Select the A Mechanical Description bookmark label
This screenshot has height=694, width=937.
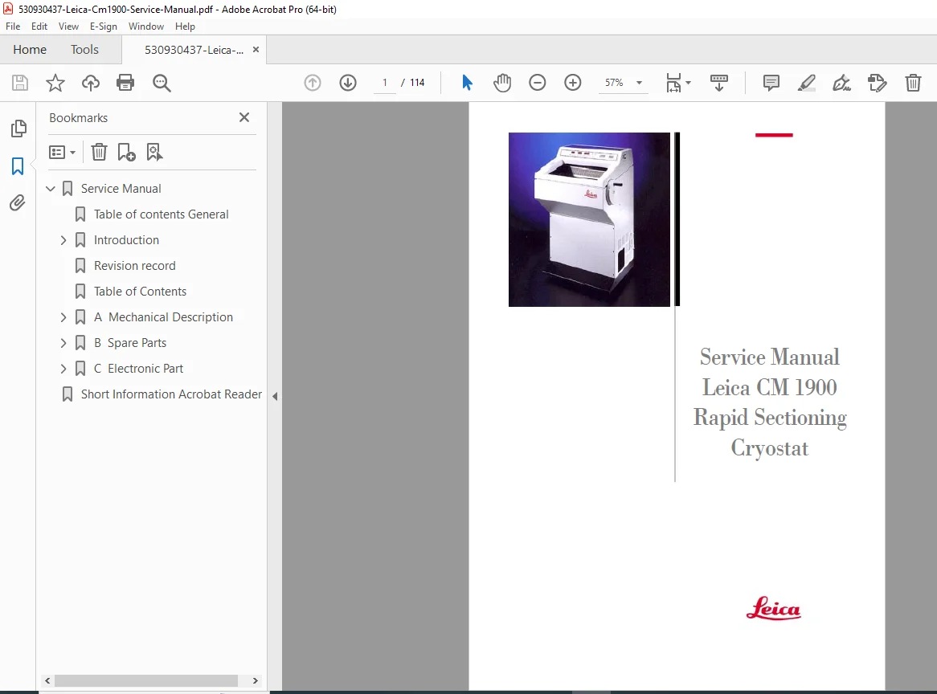[x=163, y=317]
